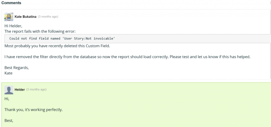Click 'The report fails with the following error' line
271x127 pixels.
click(x=40, y=32)
